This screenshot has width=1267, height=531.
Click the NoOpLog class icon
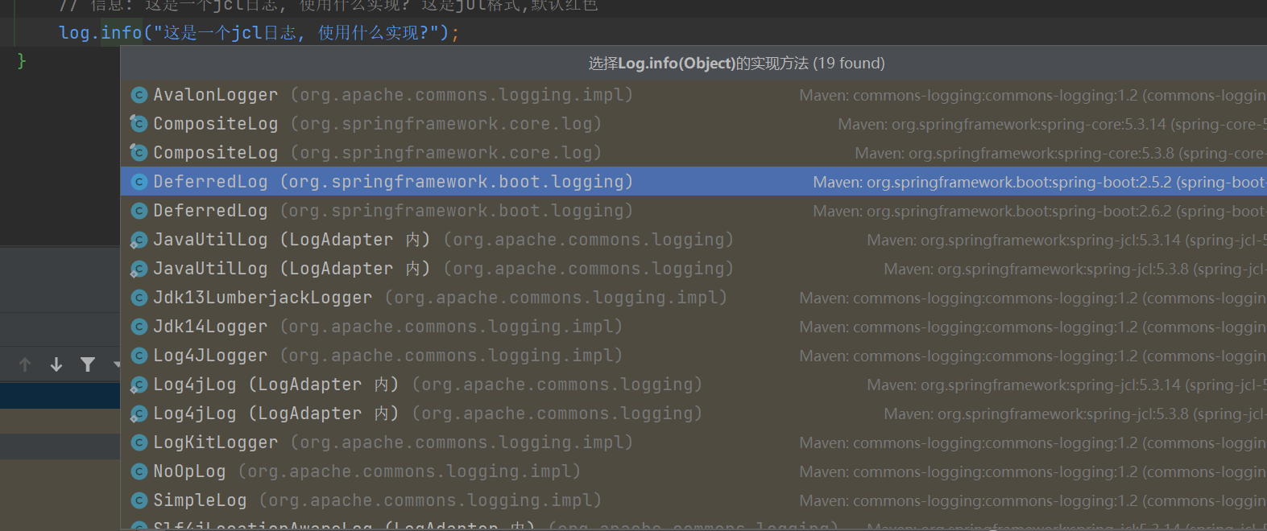click(x=139, y=471)
